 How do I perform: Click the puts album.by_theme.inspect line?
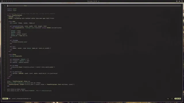click(x=16, y=89)
